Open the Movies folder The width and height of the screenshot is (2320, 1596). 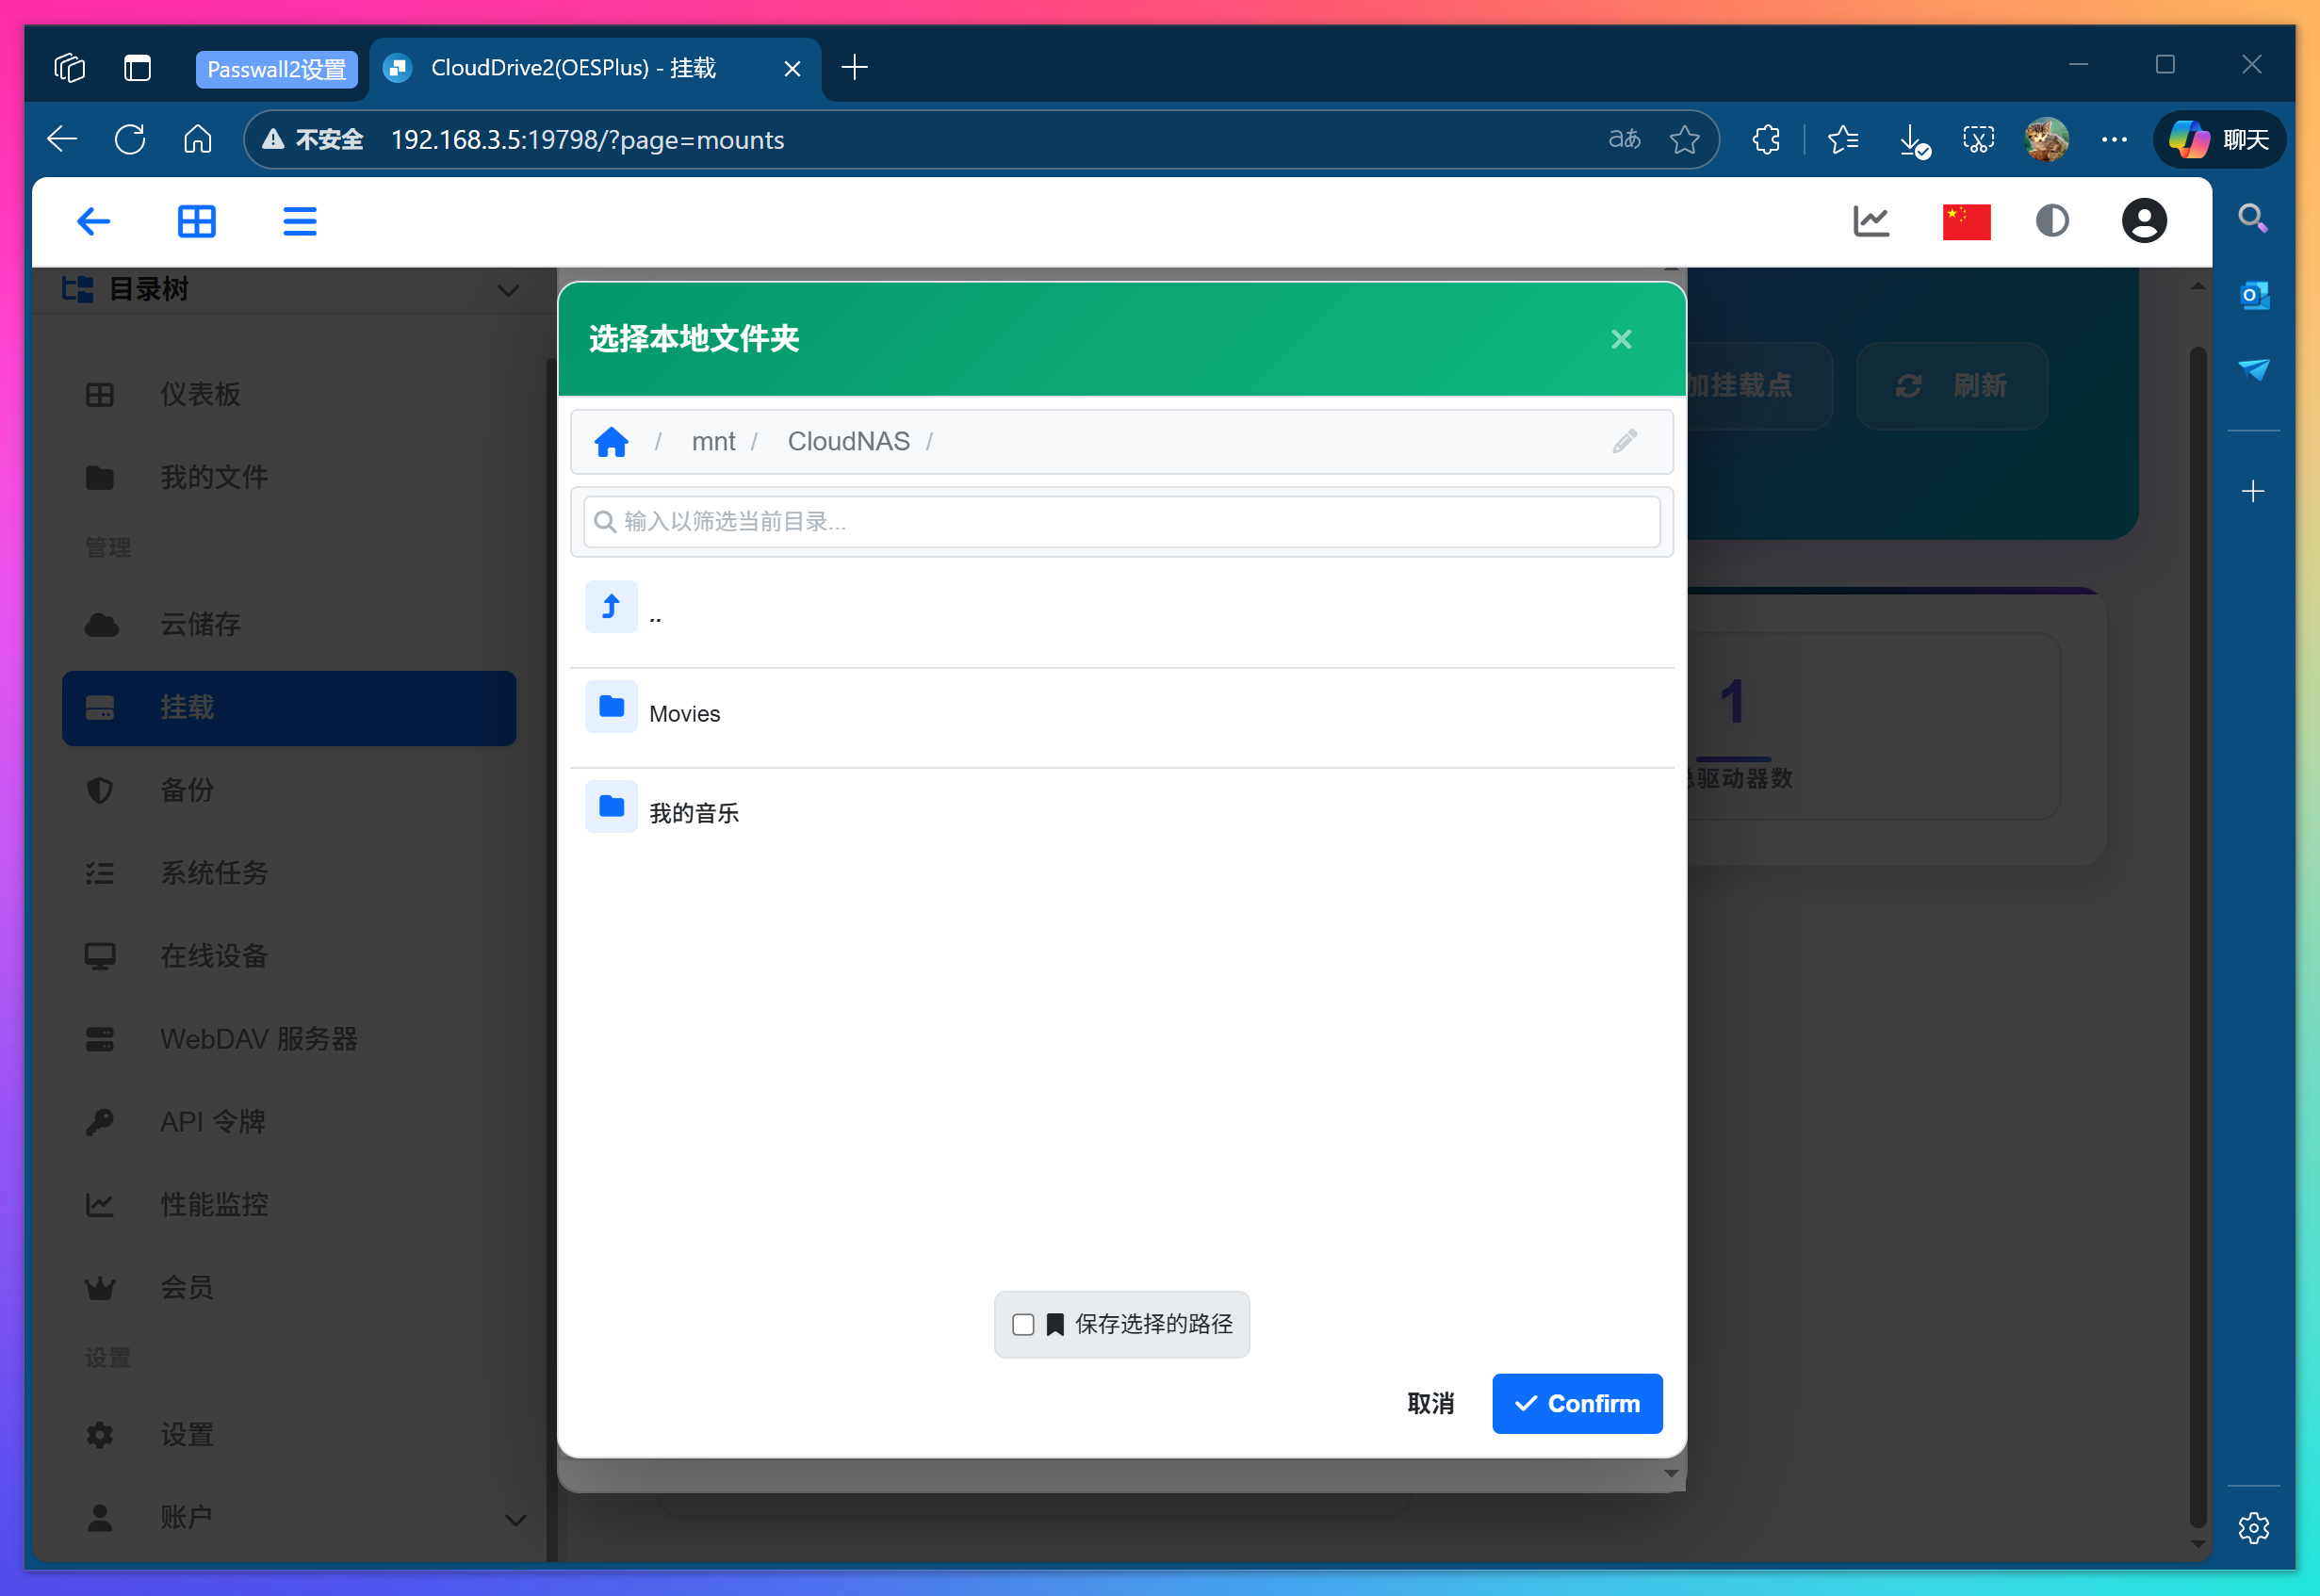point(684,714)
